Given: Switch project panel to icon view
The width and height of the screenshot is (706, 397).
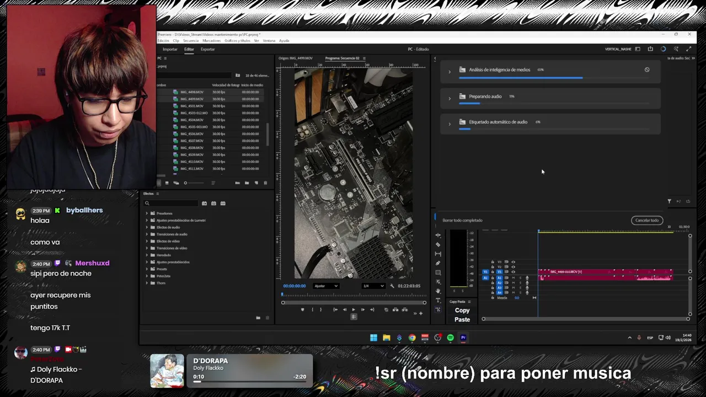Looking at the screenshot, I should [167, 183].
